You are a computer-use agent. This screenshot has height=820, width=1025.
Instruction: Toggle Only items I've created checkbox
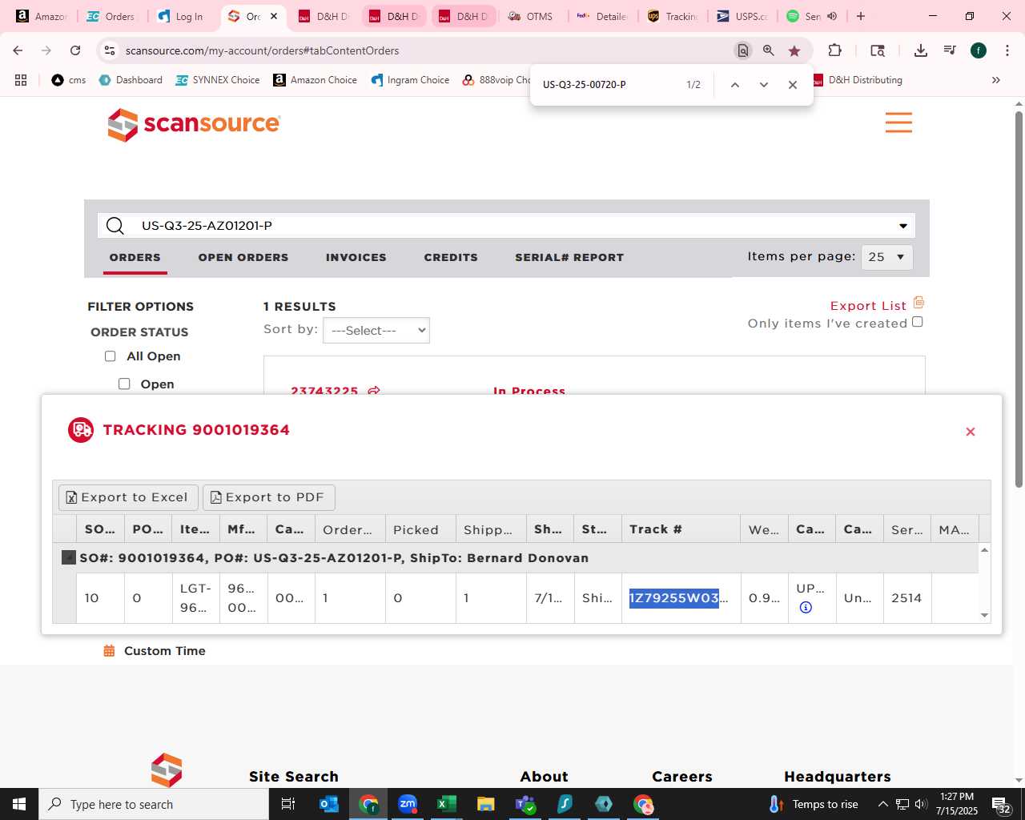(918, 322)
